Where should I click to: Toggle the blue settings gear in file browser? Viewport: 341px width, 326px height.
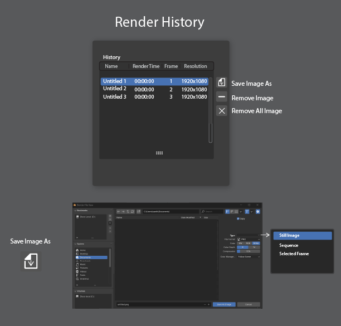[258, 212]
